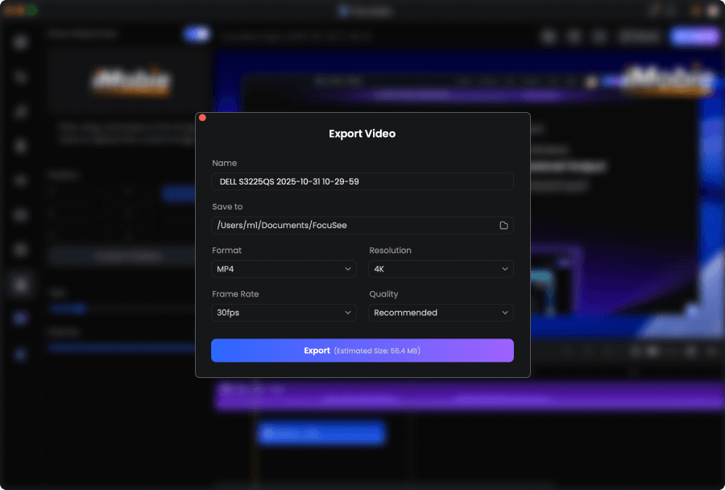Click the short blue slider in left panel
Screen dimensions: 725x490
click(68, 308)
